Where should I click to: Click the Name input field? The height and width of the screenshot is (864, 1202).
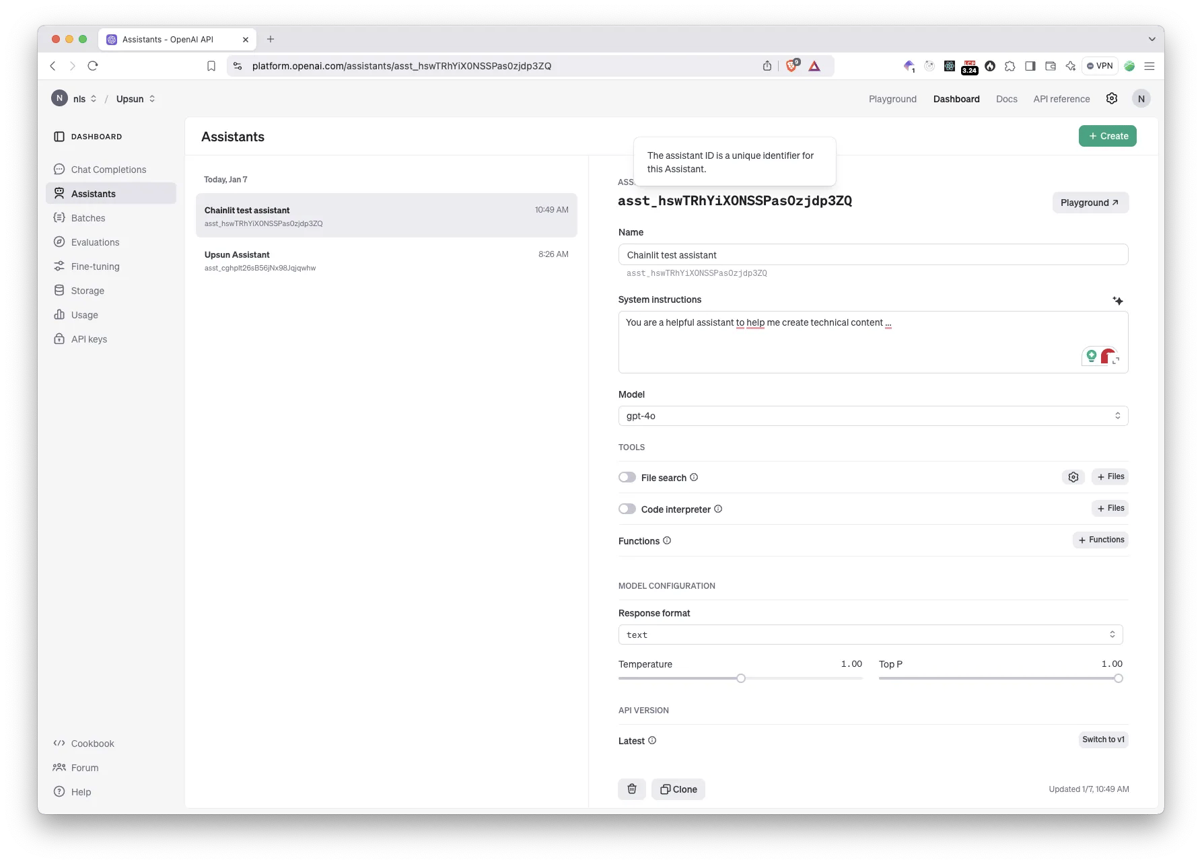(873, 255)
